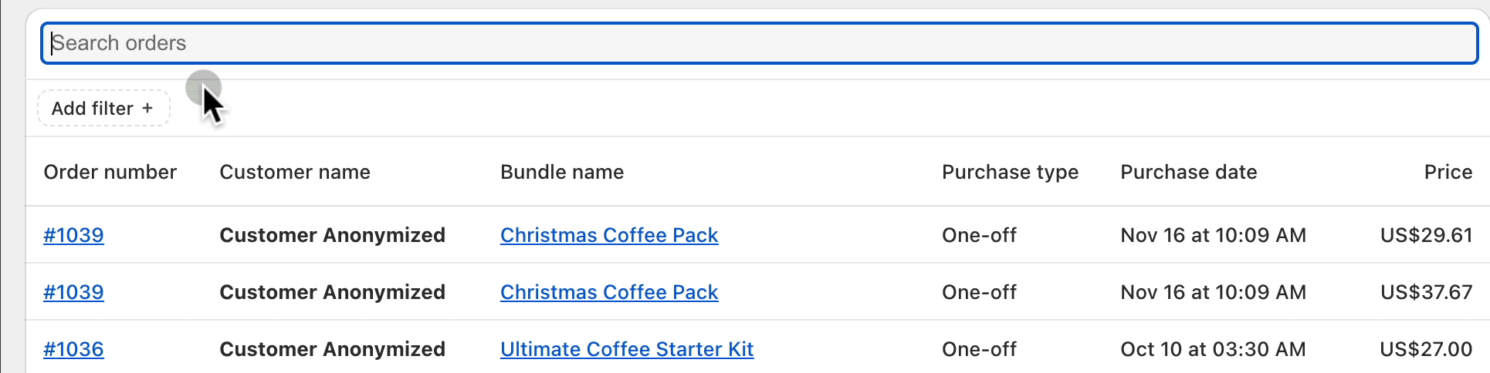Click the One-off cell in the #1036 row
Image resolution: width=1490 pixels, height=373 pixels.
(979, 349)
